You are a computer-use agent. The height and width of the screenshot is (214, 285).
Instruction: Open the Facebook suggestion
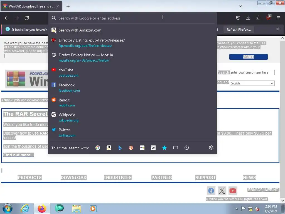(132, 87)
